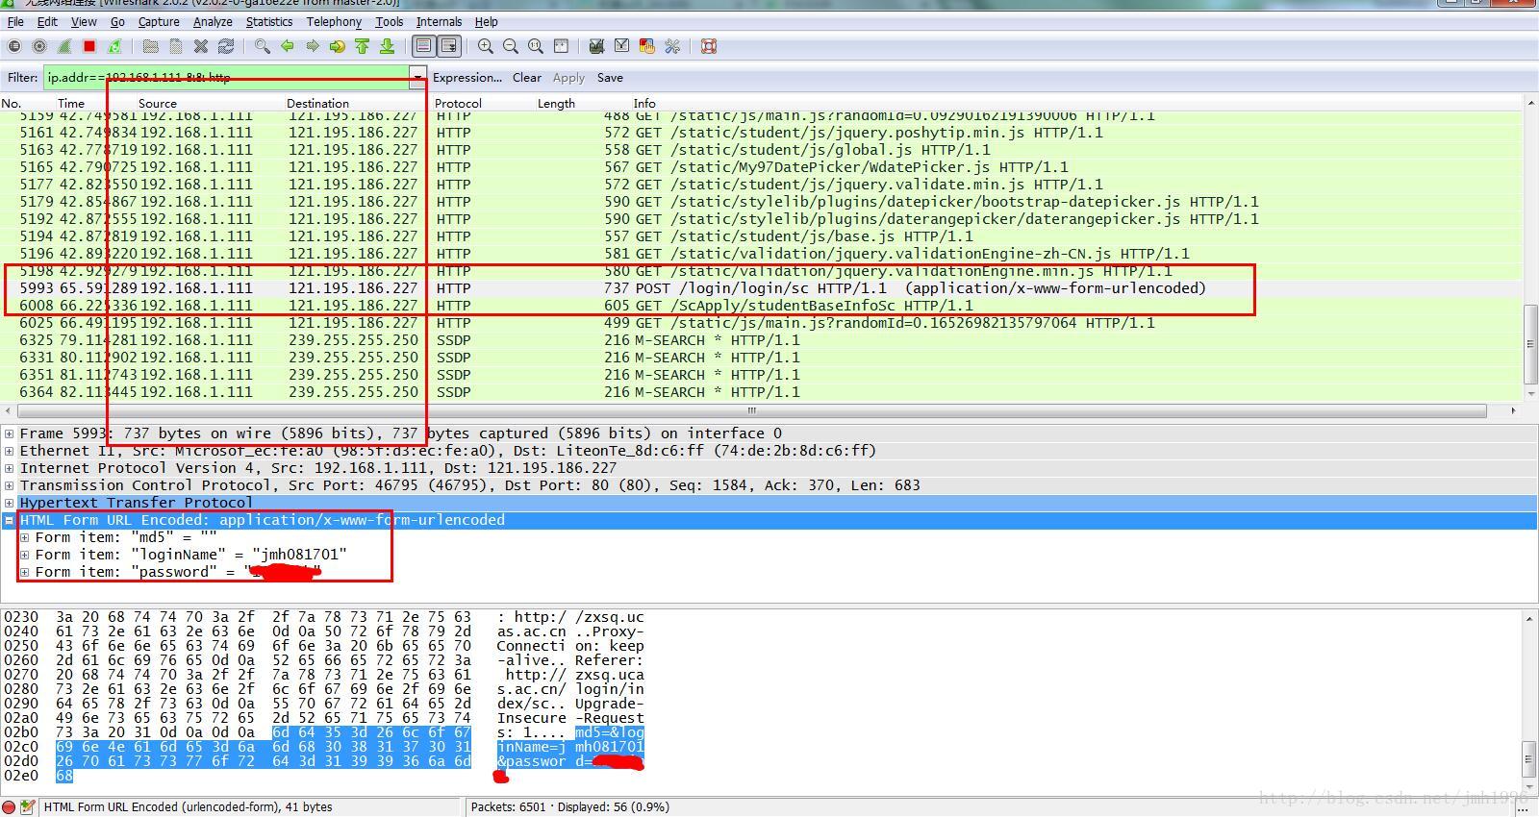Go back in packet history arrow

[x=287, y=46]
